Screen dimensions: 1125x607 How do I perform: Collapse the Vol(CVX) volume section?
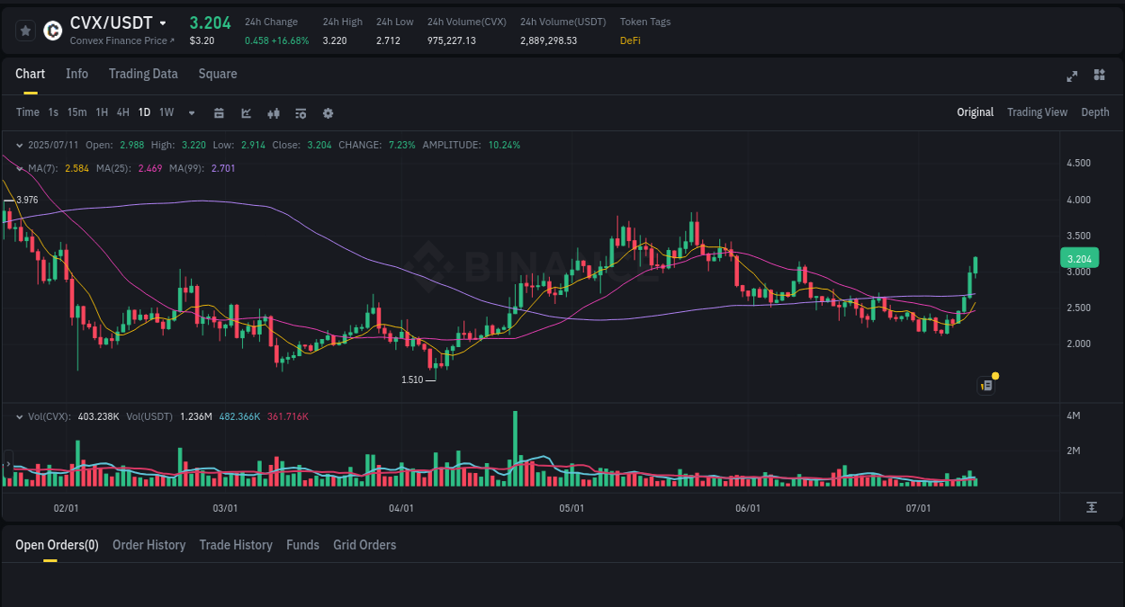(20, 416)
